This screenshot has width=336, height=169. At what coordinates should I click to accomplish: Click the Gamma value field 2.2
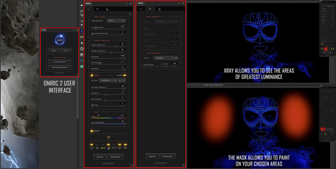[122, 67]
